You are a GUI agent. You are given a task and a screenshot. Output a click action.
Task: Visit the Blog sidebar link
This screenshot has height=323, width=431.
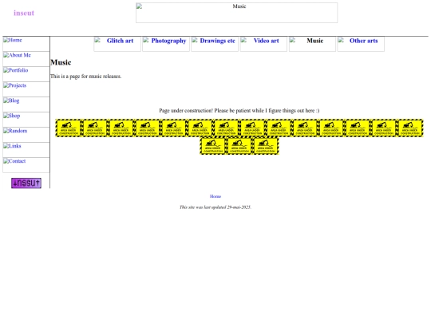click(x=26, y=104)
